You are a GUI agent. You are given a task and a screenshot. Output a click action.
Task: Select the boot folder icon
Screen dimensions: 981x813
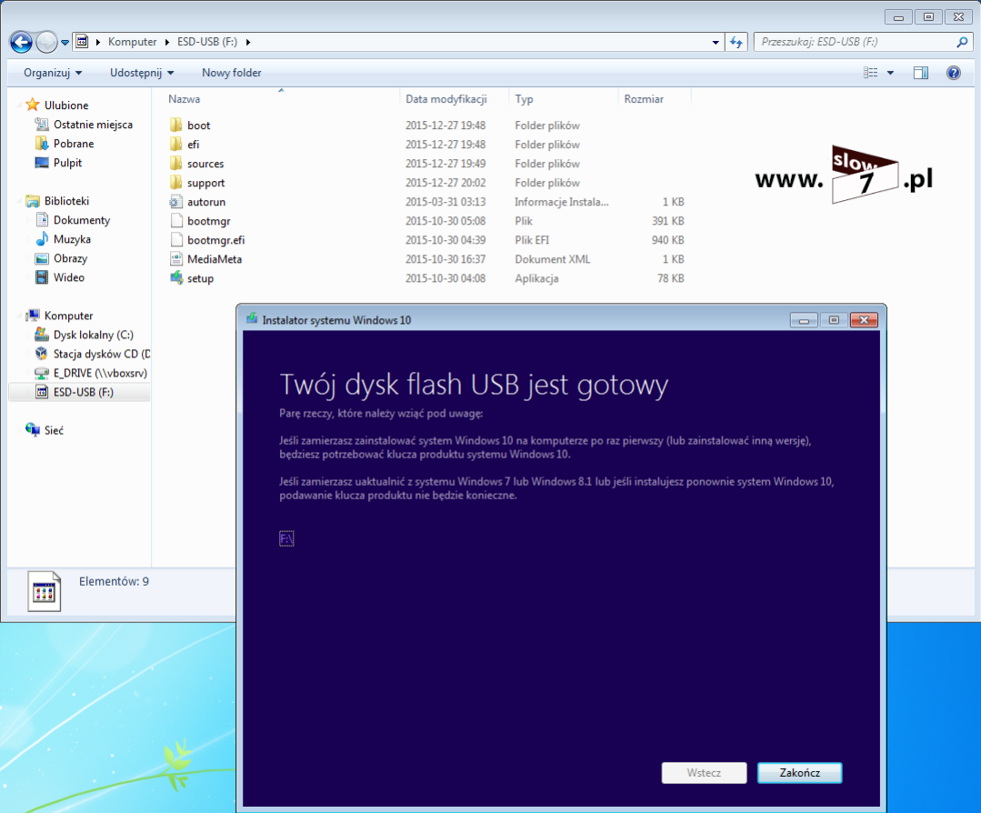click(x=175, y=125)
